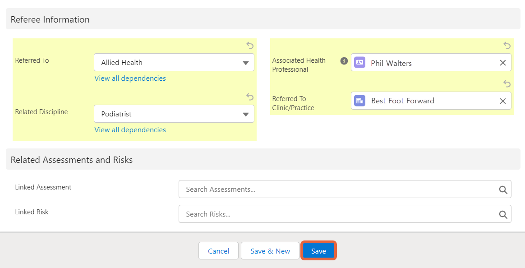Viewport: 525px width, 268px height.
Task: View all dependencies under Referred To
Action: (x=130, y=79)
